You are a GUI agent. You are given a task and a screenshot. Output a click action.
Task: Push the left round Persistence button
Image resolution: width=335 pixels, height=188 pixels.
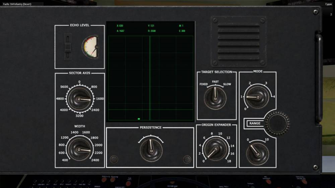pos(114,159)
